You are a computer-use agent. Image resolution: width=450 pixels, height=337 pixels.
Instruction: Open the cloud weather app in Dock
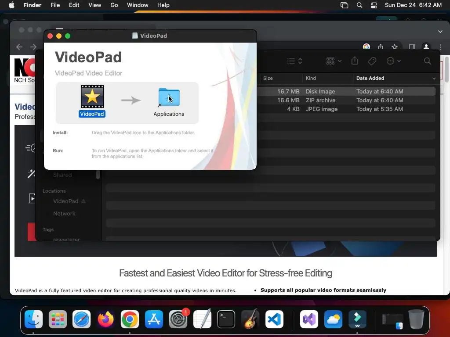pyautogui.click(x=333, y=319)
